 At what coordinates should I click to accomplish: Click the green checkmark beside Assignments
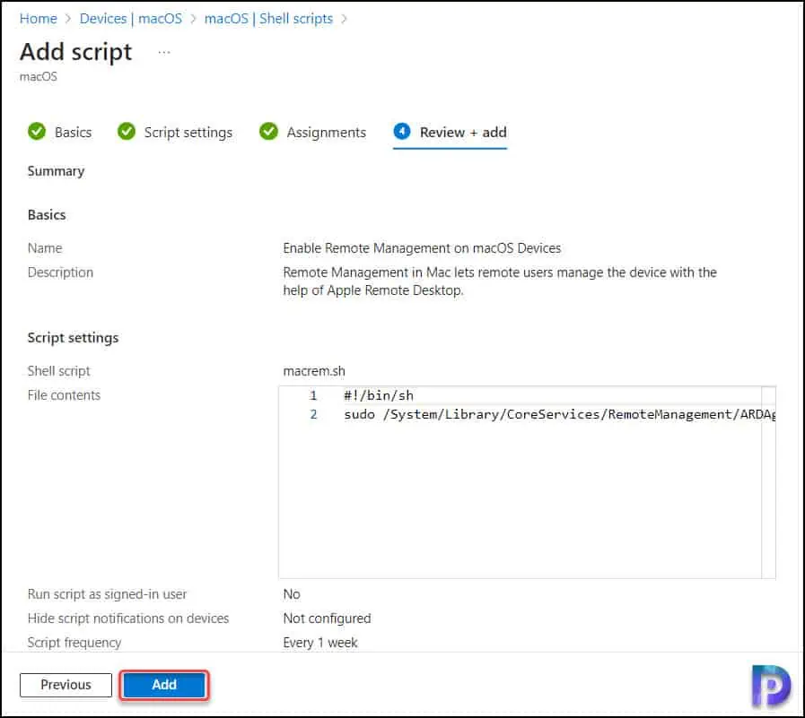(268, 132)
